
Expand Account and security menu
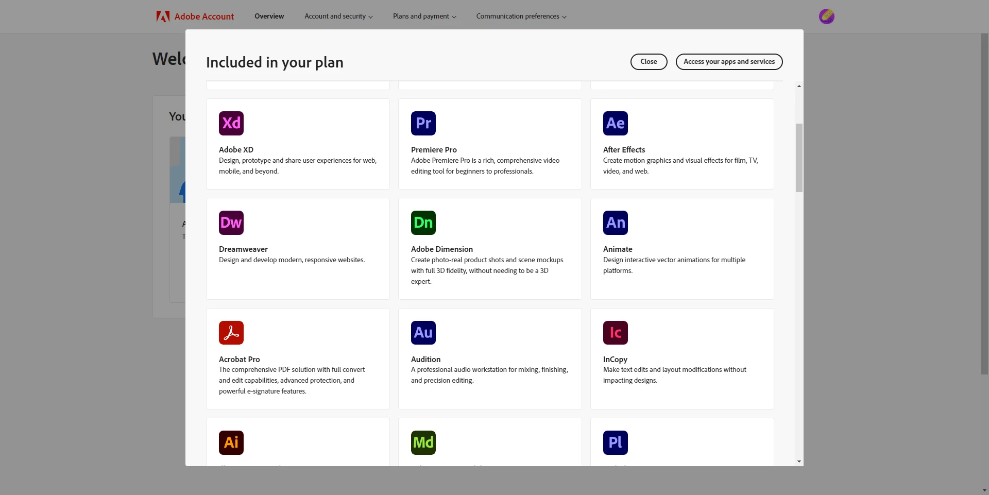coord(338,16)
